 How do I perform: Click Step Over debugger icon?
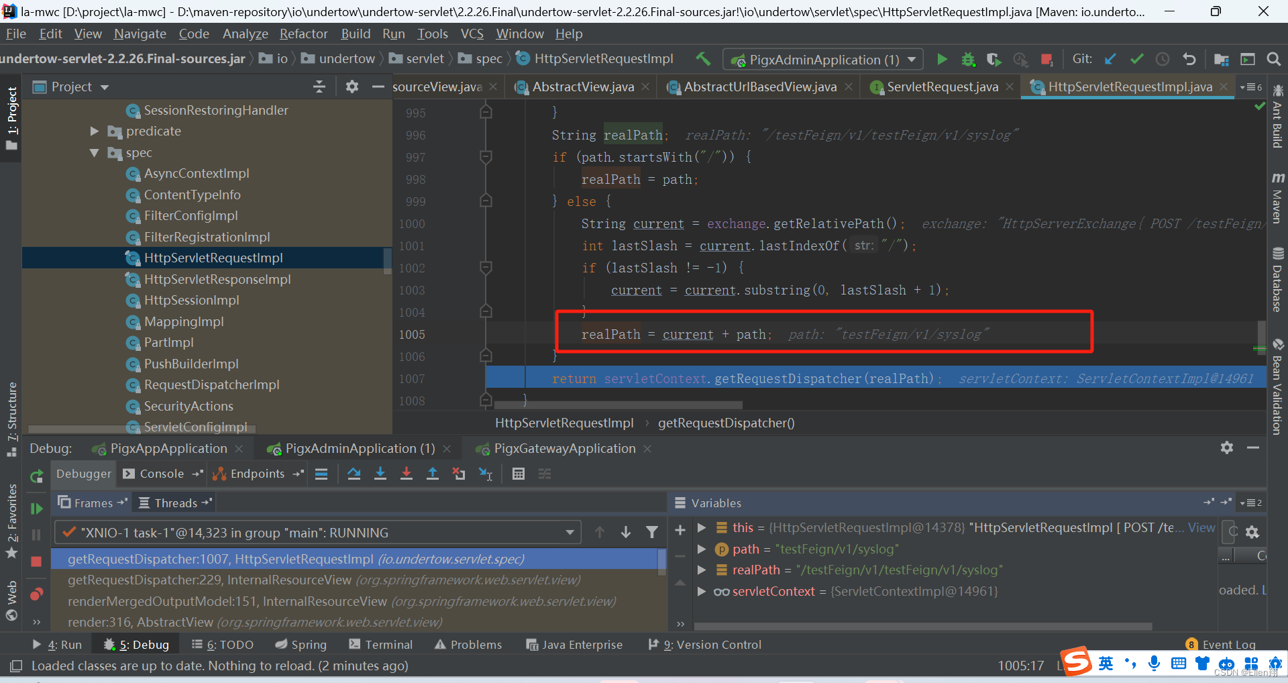pos(354,474)
